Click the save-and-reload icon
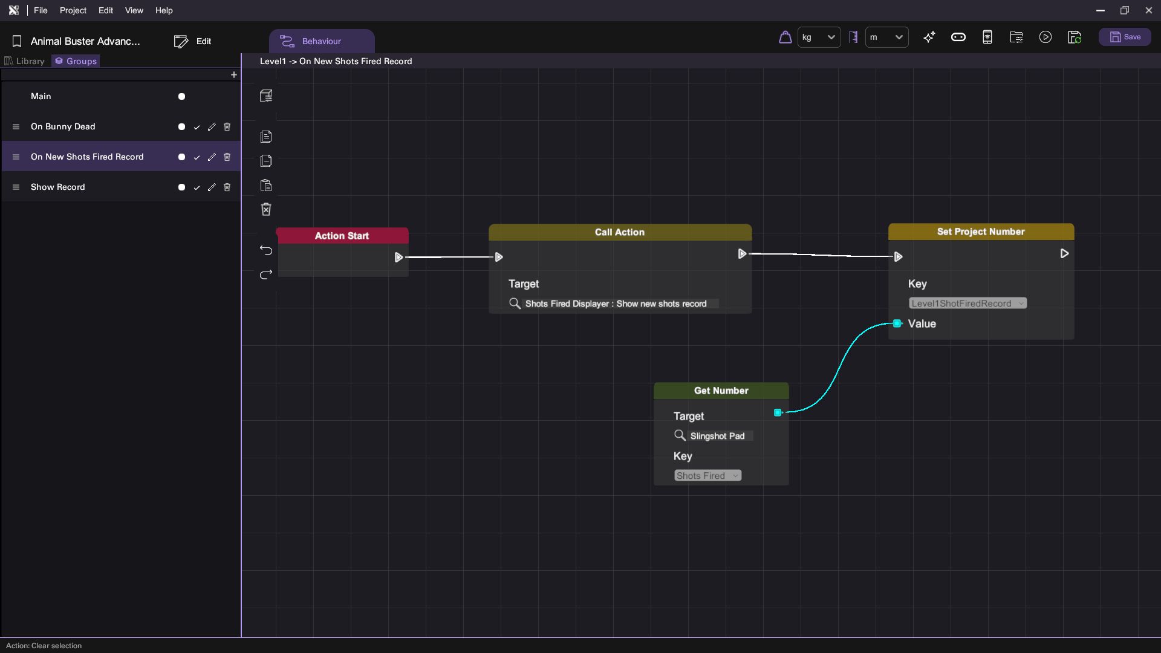This screenshot has height=653, width=1161. pos(1075,37)
